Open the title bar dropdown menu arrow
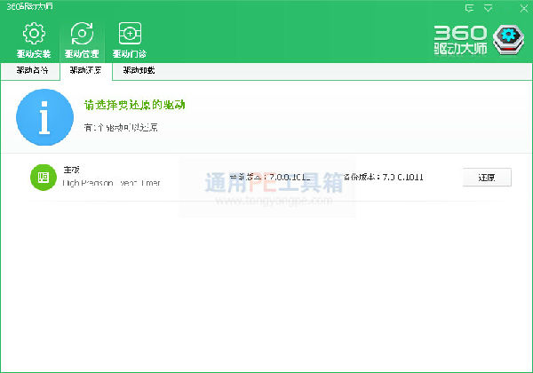This screenshot has width=533, height=373. pyautogui.click(x=488, y=8)
